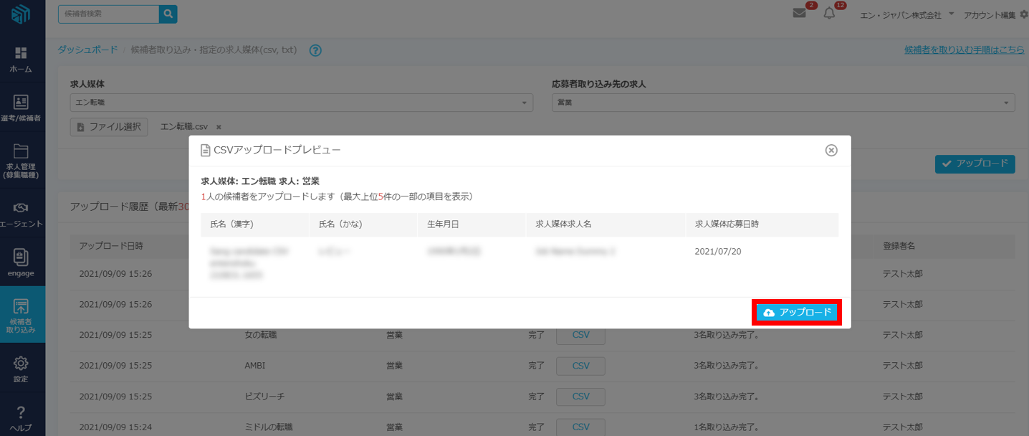Open the mail messages icon

pyautogui.click(x=799, y=14)
